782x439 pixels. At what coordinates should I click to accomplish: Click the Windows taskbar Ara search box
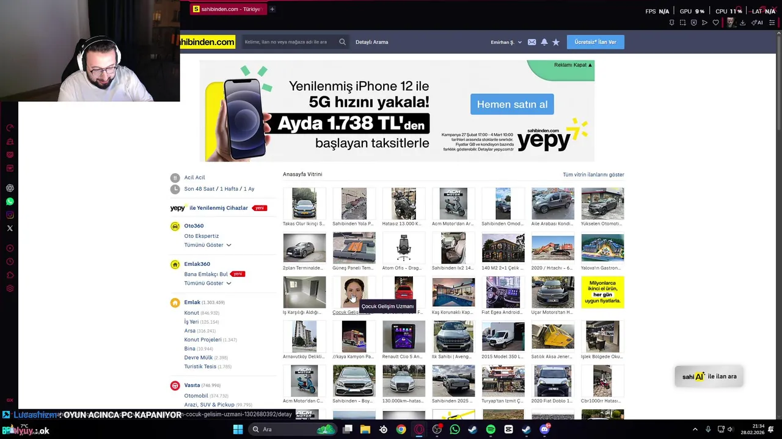point(292,429)
